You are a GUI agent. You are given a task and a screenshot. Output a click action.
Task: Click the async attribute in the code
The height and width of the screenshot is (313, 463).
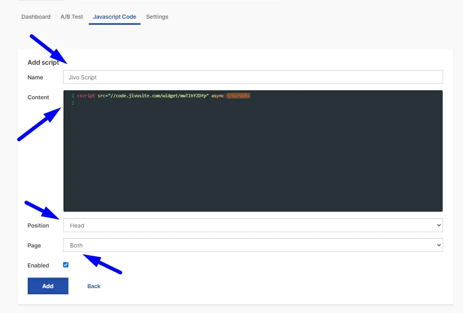coord(218,96)
